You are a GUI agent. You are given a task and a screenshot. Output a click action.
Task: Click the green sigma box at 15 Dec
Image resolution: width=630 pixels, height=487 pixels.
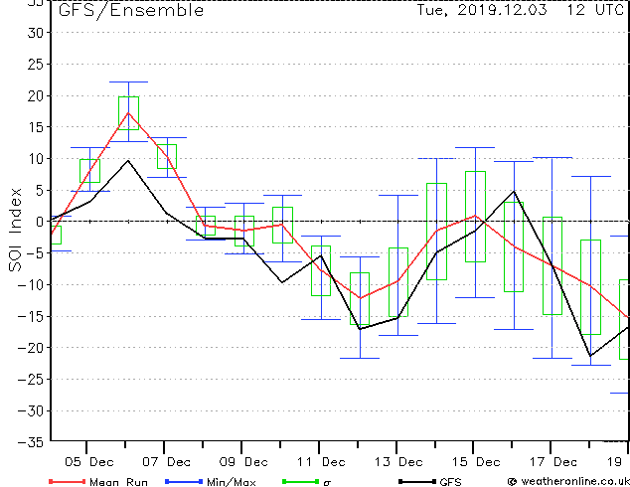tap(475, 217)
